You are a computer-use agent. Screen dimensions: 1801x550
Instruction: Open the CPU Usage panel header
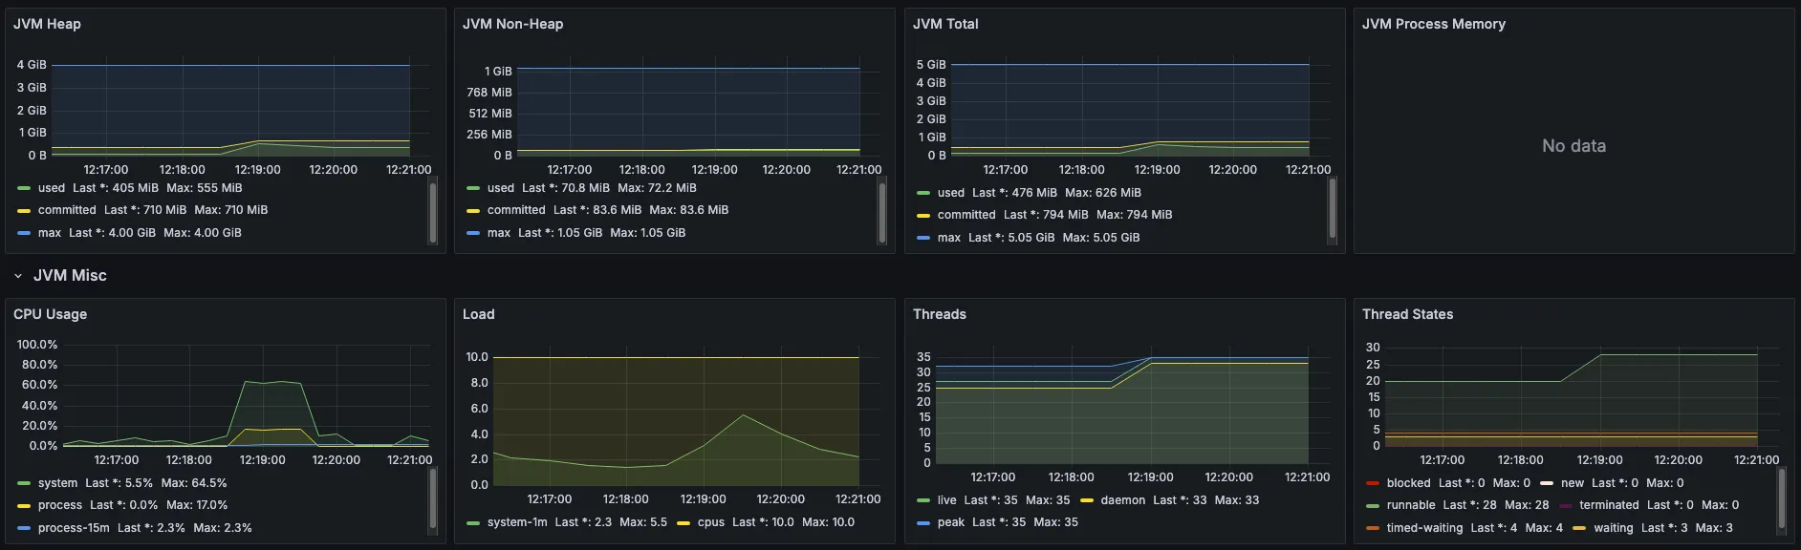[x=50, y=314]
